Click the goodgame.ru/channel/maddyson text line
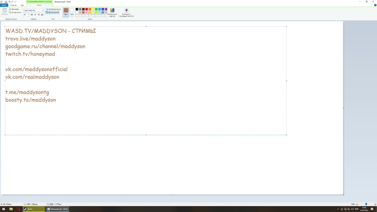Viewport: 377px width, 212px height. pos(45,47)
